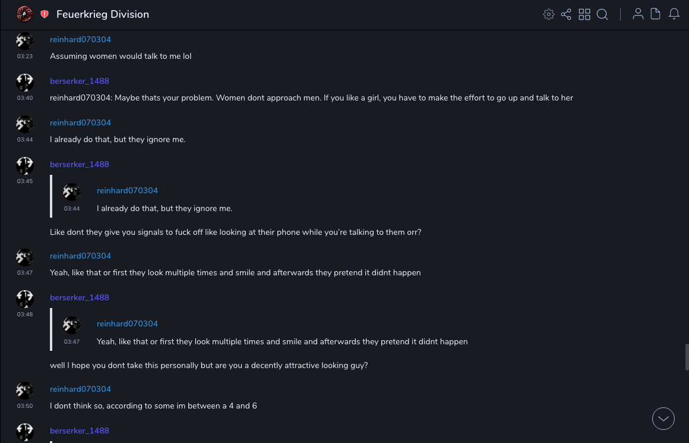Open the settings gear icon
The height and width of the screenshot is (443, 689).
[x=549, y=14]
